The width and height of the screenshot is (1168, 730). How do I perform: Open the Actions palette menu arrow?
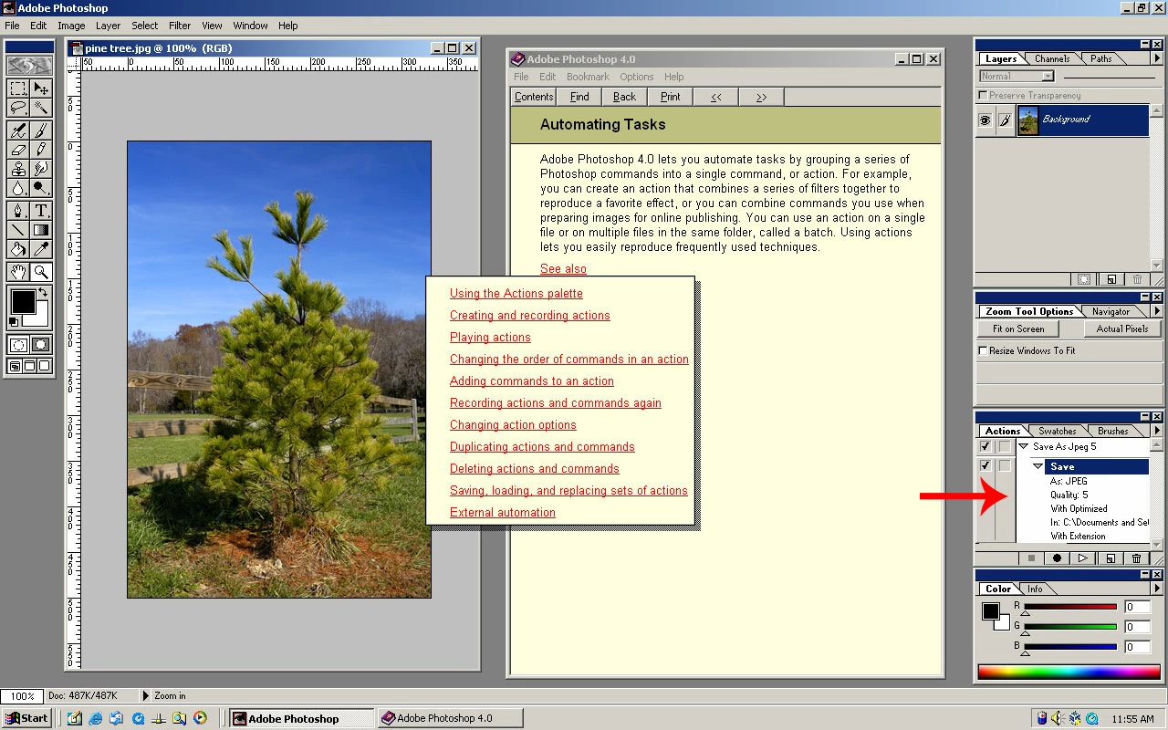(1157, 431)
